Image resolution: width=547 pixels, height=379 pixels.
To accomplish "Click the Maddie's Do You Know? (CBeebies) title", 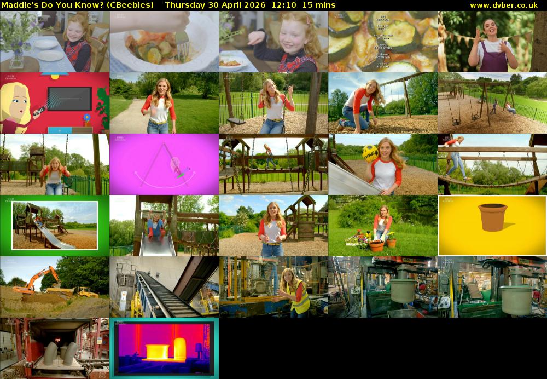I will click(x=78, y=5).
